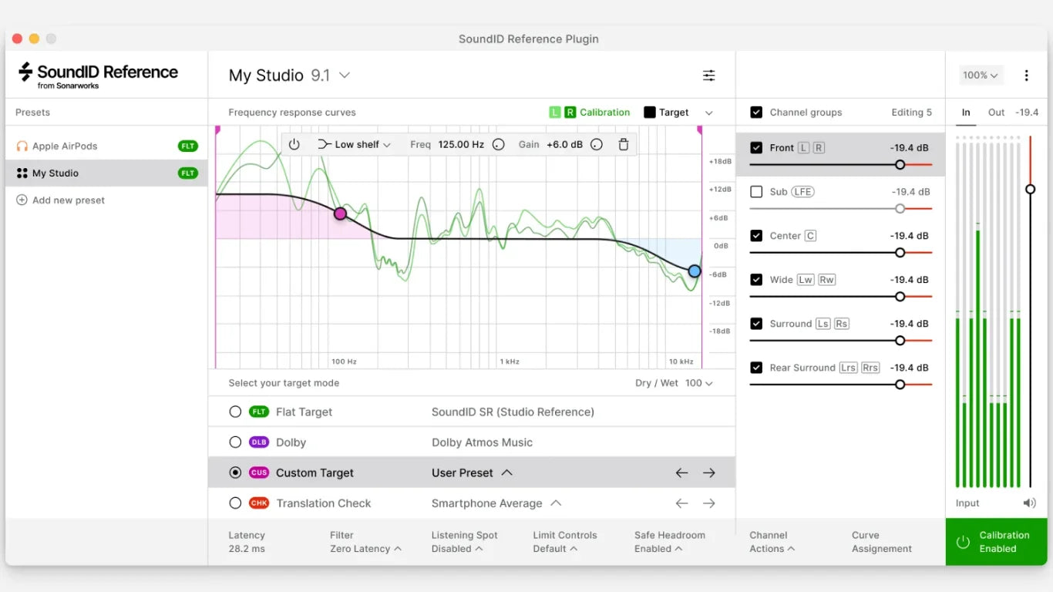
Task: Go to next Custom Target preset arrow
Action: 709,473
